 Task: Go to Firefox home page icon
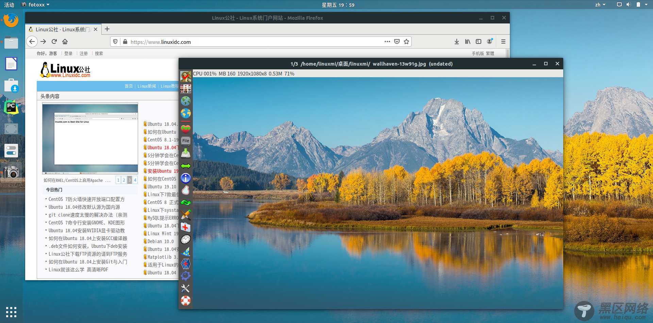pyautogui.click(x=65, y=41)
